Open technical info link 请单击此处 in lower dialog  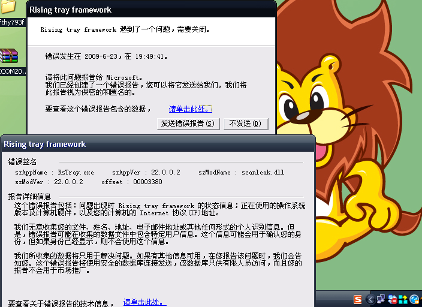coord(144,302)
